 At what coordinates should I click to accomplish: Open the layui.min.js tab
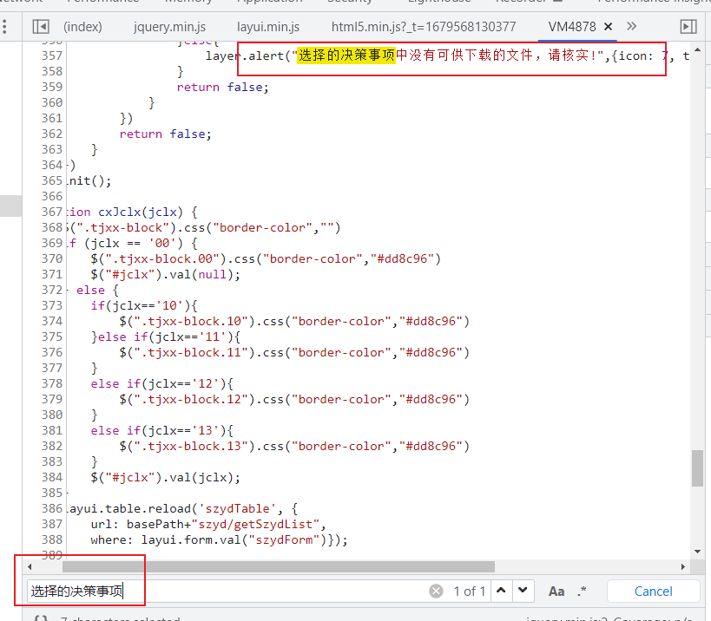pyautogui.click(x=267, y=27)
